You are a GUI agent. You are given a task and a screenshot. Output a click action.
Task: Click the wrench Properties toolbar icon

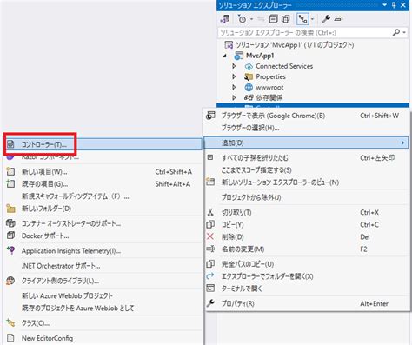(326, 19)
